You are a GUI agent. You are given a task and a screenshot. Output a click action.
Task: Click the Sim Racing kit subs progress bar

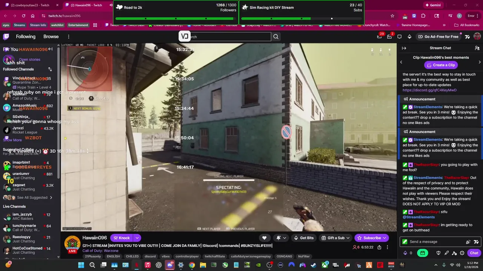point(301,18)
